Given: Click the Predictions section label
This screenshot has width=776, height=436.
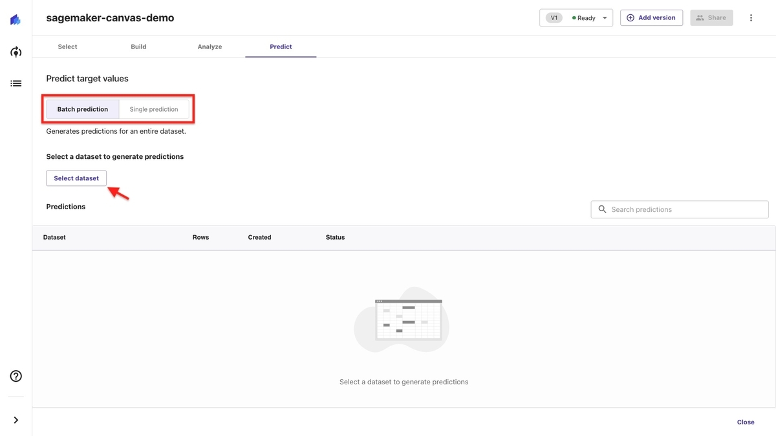Looking at the screenshot, I should pos(66,207).
